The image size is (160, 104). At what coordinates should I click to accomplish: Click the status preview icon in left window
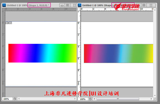[x=15, y=99]
